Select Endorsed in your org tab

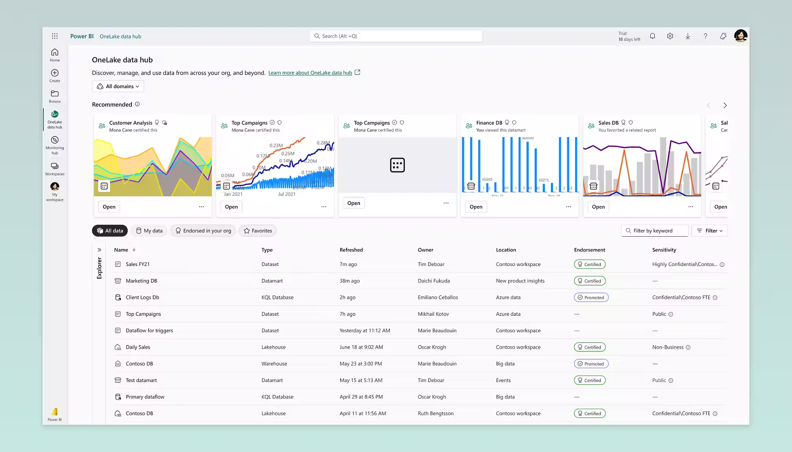click(203, 231)
